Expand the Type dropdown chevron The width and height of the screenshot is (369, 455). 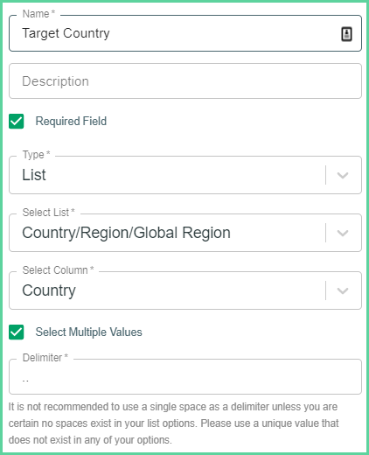(343, 175)
